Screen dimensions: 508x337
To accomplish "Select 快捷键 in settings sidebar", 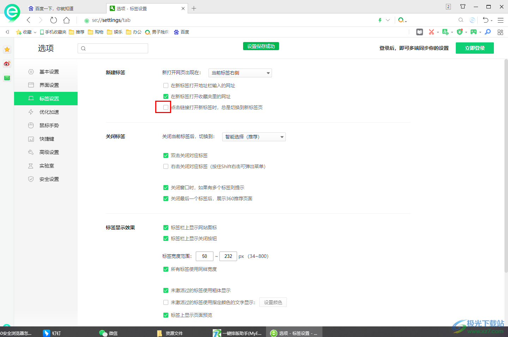I will (x=46, y=139).
